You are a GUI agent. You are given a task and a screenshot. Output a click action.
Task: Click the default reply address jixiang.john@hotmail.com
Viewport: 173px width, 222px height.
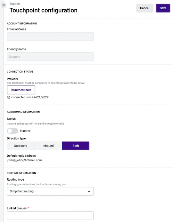tap(24, 160)
